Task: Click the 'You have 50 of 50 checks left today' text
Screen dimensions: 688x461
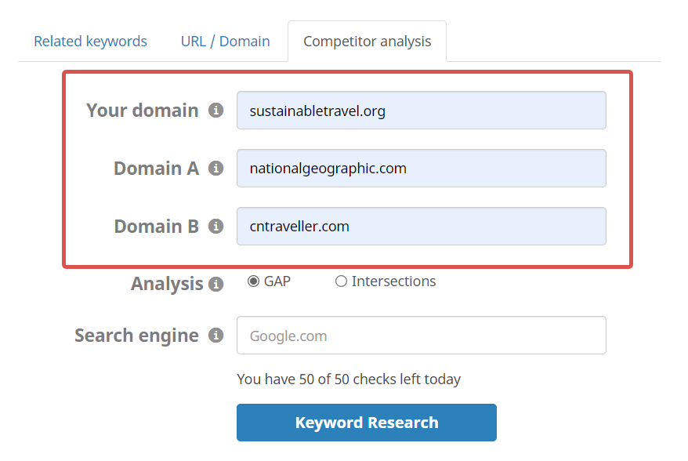Action: (349, 379)
